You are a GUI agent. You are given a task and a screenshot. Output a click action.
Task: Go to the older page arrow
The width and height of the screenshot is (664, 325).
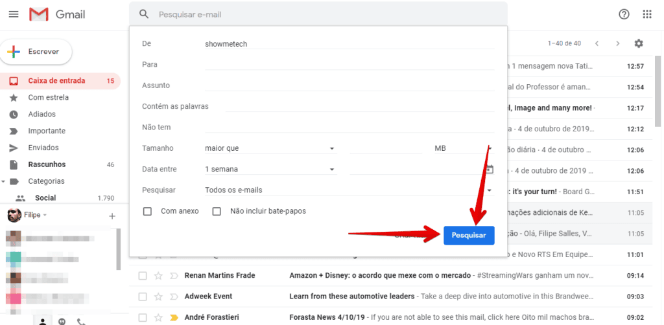pyautogui.click(x=618, y=43)
